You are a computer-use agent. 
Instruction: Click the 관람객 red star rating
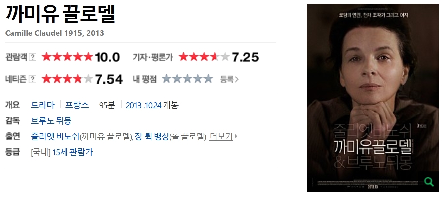67,57
